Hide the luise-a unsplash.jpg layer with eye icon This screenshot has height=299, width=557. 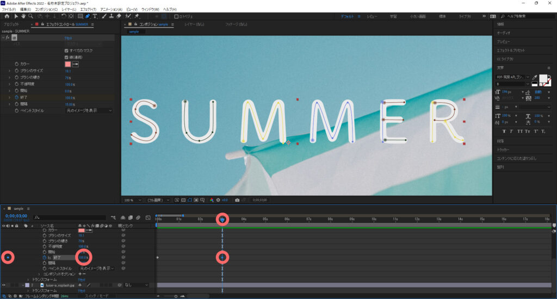pos(4,285)
